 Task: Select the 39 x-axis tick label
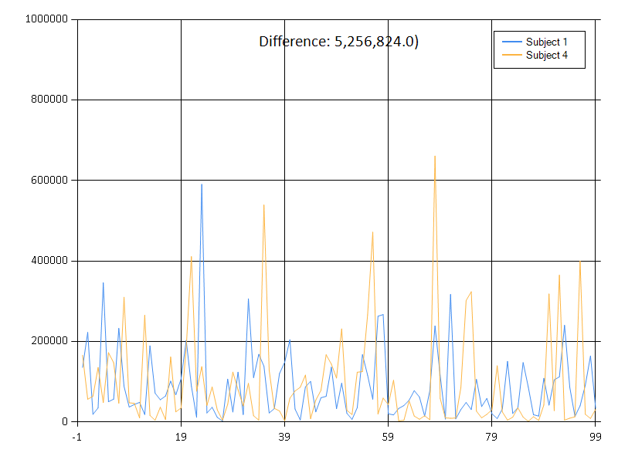coord(284,435)
